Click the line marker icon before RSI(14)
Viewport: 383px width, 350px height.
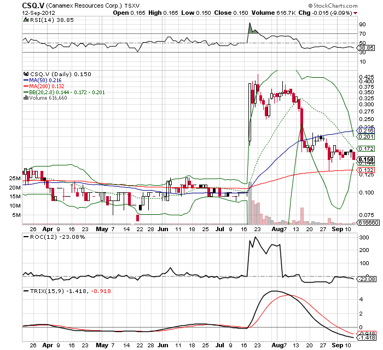pos(25,20)
